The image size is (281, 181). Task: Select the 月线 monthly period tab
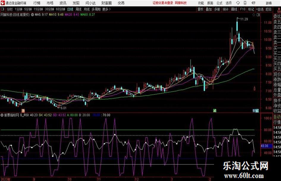pos(87,9)
